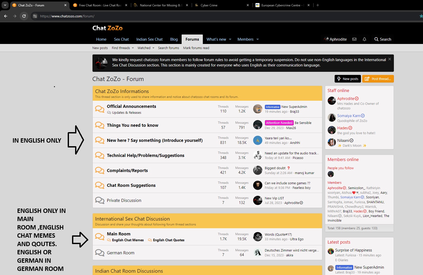Open the inbox envelope icon
423x275 pixels.
click(x=354, y=39)
